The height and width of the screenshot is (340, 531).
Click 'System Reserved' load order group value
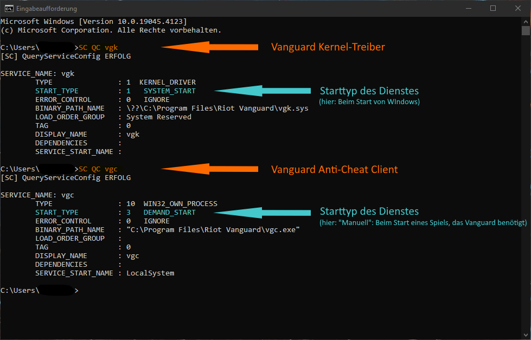click(159, 117)
